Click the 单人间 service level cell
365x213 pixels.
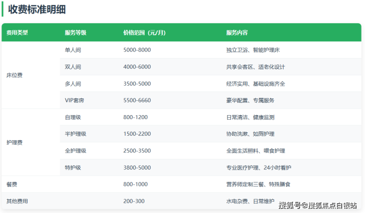(x=73, y=50)
